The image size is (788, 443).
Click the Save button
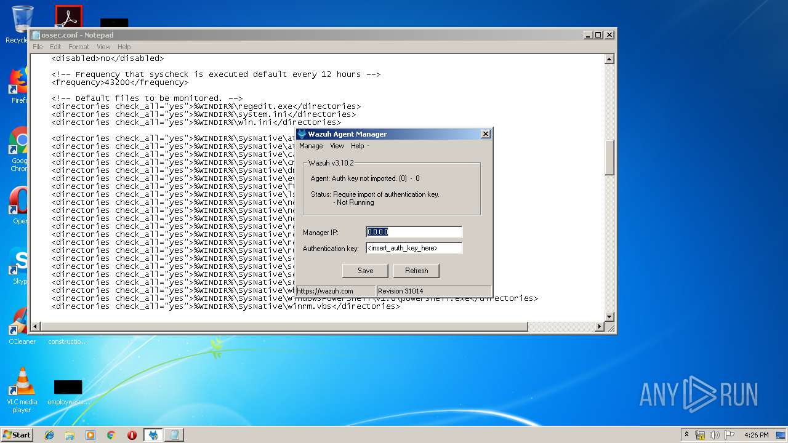pos(366,271)
